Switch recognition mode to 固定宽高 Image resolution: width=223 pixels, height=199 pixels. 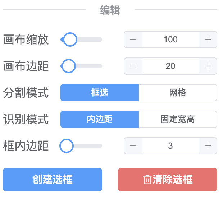(178, 119)
